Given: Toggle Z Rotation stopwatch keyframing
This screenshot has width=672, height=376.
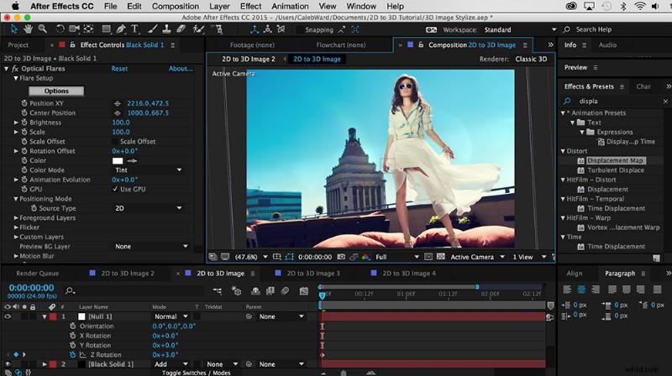Looking at the screenshot, I should point(72,354).
